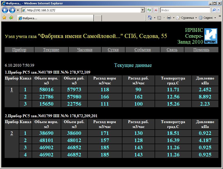The width and height of the screenshot is (223, 169).
Task: Click the value 58016 in first table
Action: pos(46,90)
